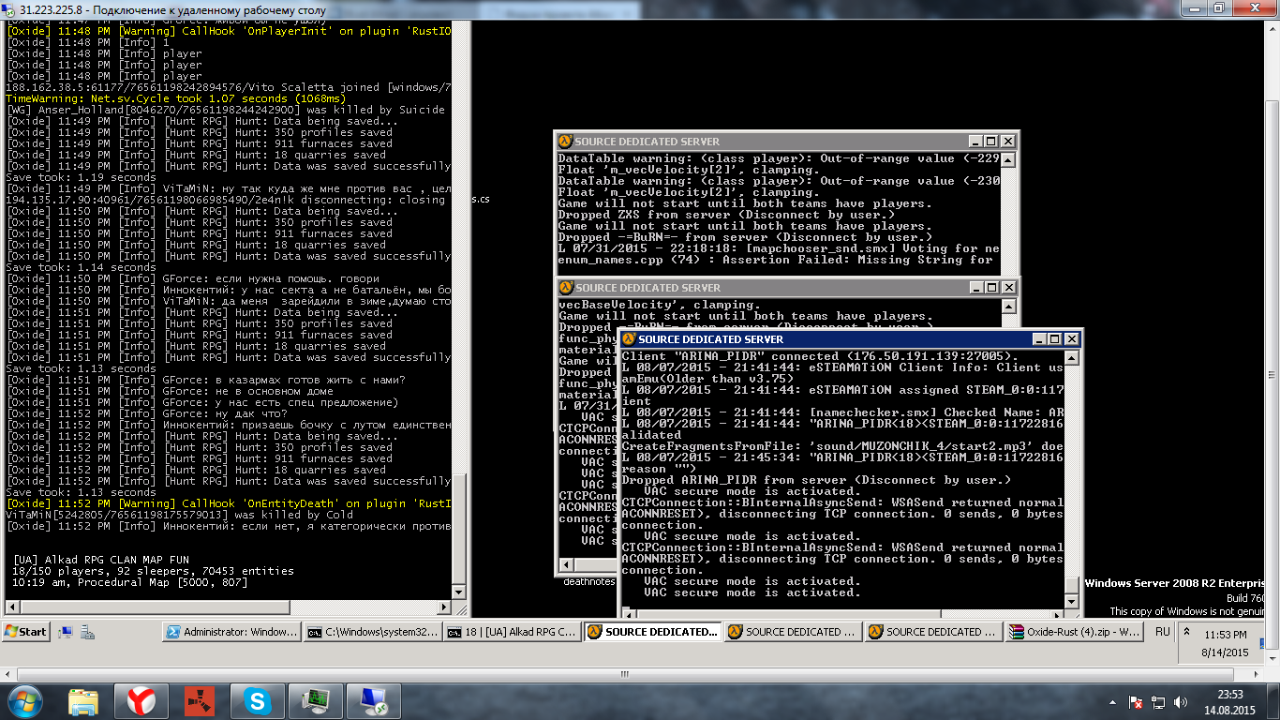Click the Remote Desktop Connection taskbar icon
1280x720 pixels.
[x=374, y=700]
